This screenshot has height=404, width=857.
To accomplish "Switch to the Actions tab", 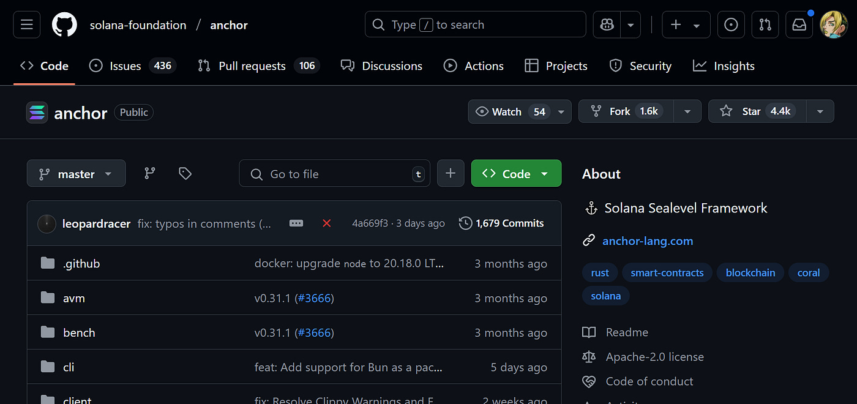I will 474,66.
